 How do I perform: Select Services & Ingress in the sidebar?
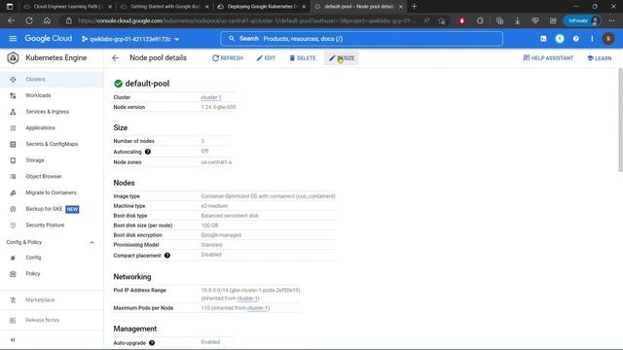(52, 112)
